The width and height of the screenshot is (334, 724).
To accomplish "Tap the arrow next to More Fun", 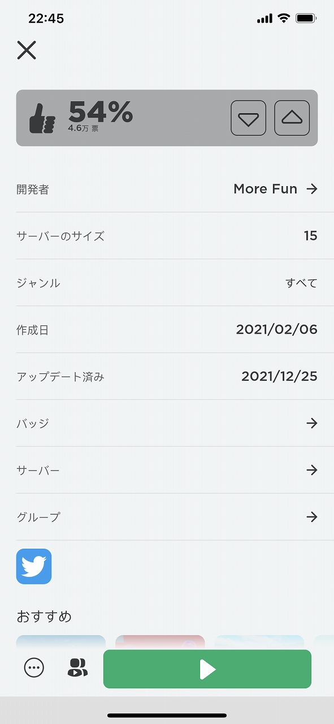I will click(312, 189).
